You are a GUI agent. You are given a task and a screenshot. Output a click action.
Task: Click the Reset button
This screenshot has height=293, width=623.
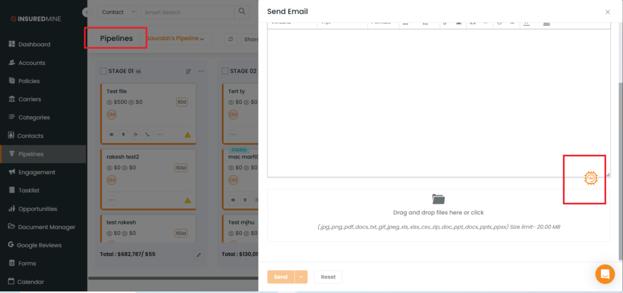coord(328,277)
